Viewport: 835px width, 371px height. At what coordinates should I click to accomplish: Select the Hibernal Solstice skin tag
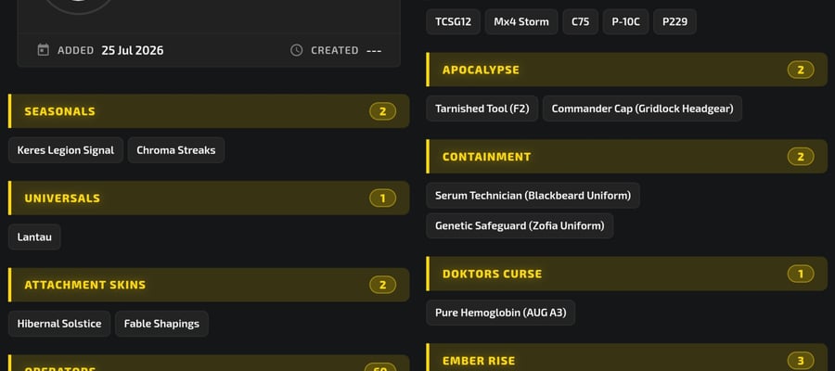click(59, 324)
